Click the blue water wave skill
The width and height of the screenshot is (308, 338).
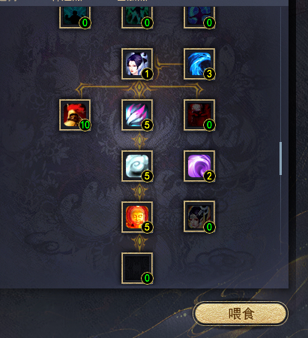pyautogui.click(x=199, y=64)
